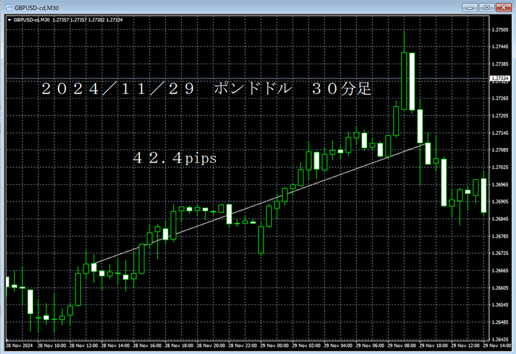Minimize the GBPUSD-cd,M30 chart window

471,7
